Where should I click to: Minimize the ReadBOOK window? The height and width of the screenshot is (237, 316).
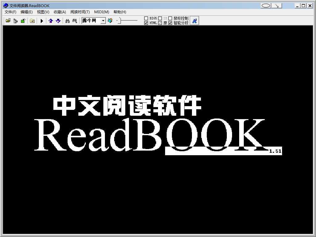[x=297, y=6]
